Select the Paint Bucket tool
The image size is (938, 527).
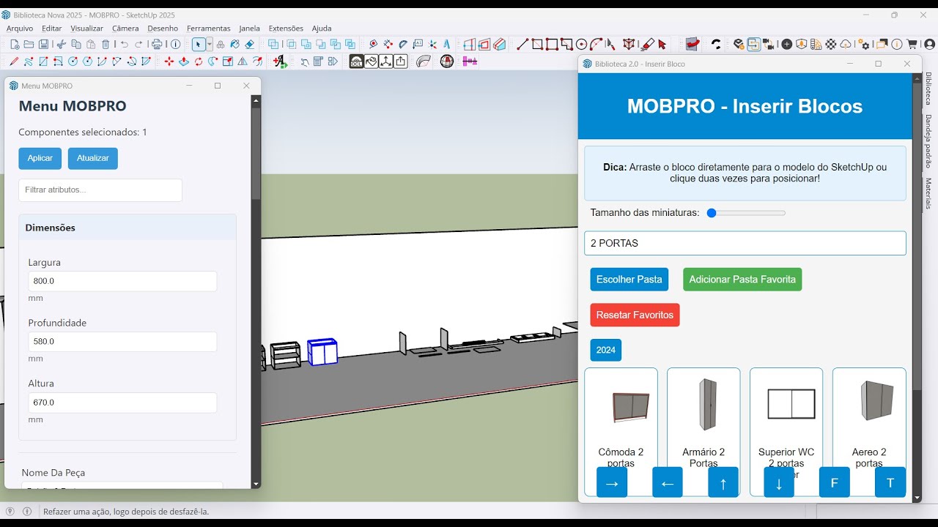[234, 44]
